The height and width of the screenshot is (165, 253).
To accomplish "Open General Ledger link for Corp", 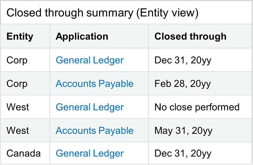I will pos(89,60).
